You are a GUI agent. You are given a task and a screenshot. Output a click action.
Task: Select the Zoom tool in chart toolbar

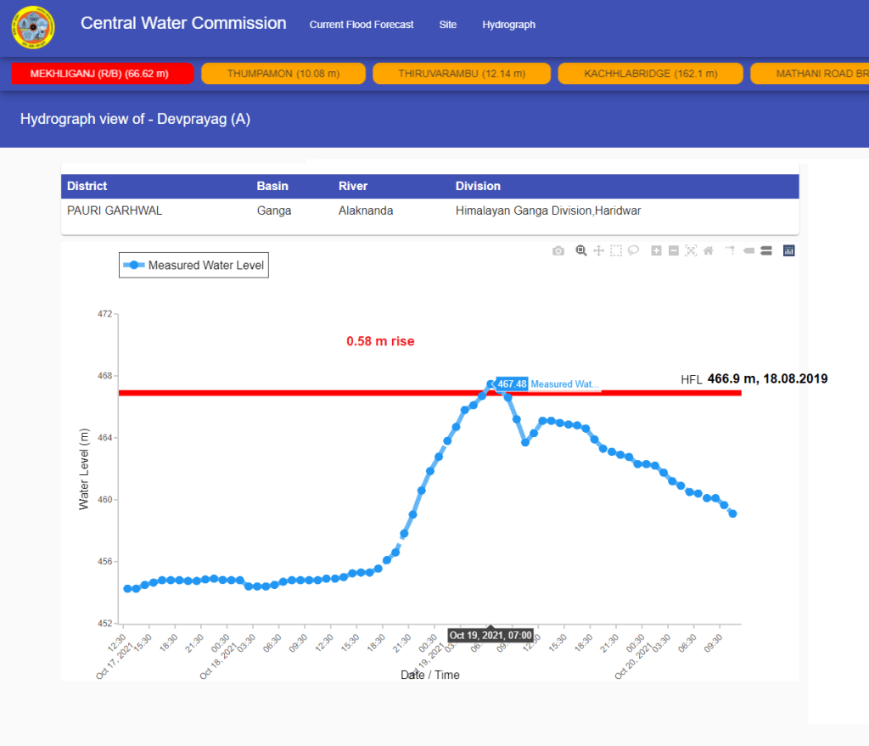(x=581, y=250)
